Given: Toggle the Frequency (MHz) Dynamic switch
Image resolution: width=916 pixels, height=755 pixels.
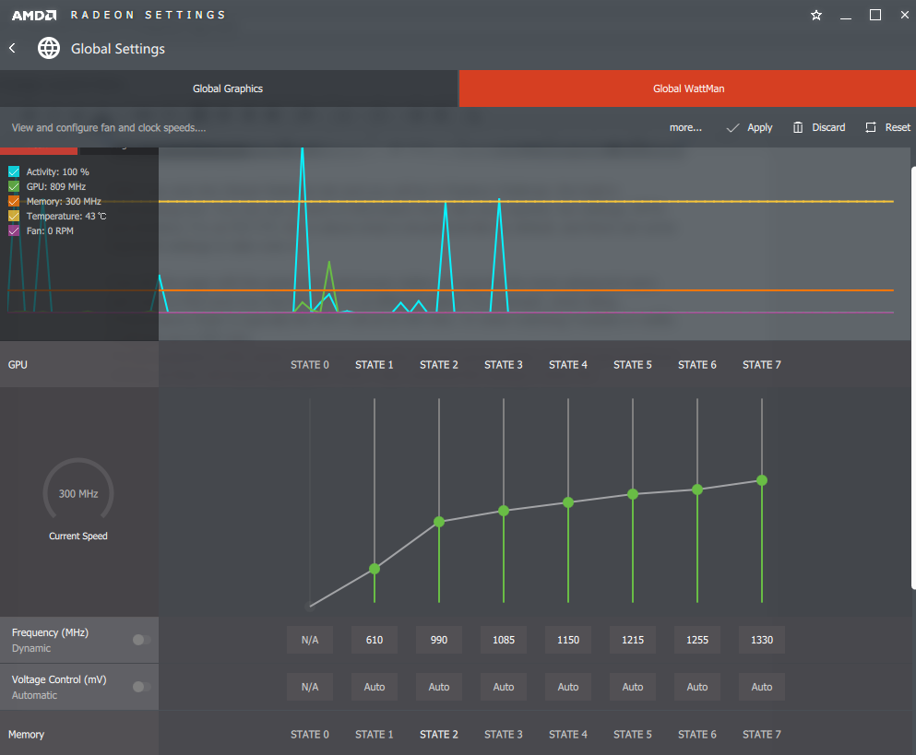Looking at the screenshot, I should pos(141,640).
